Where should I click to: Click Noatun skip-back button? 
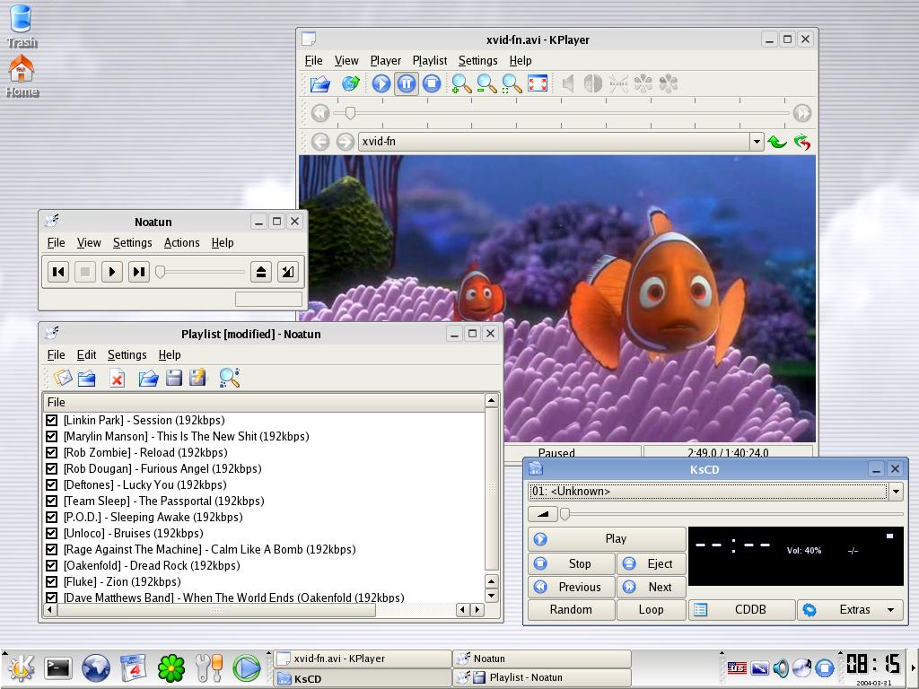coord(58,272)
